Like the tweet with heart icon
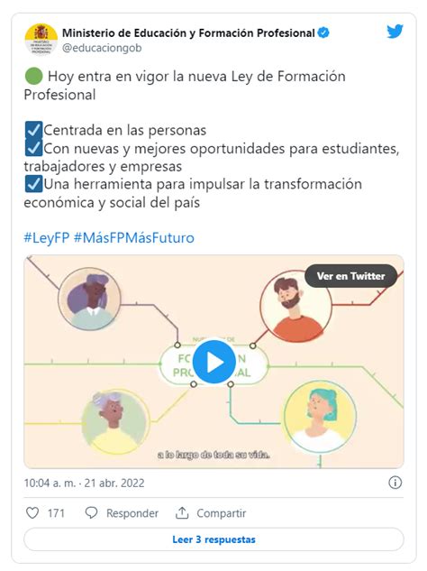427x571 pixels. tap(32, 512)
